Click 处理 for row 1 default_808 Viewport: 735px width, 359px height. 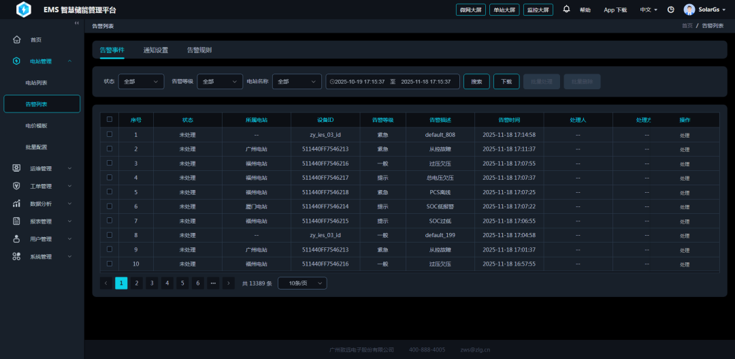685,135
